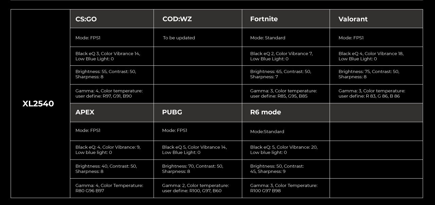
Task: Select the Valorant header cell
Action: click(376, 19)
